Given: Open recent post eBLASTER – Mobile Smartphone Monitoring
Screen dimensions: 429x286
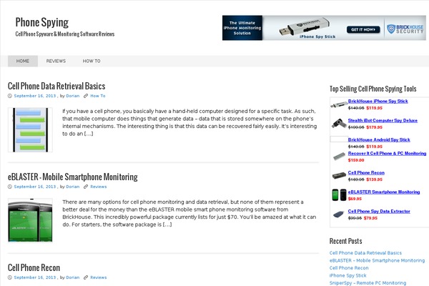Looking at the screenshot, I should [377, 260].
